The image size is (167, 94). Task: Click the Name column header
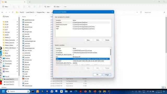pyautogui.click(x=24, y=17)
